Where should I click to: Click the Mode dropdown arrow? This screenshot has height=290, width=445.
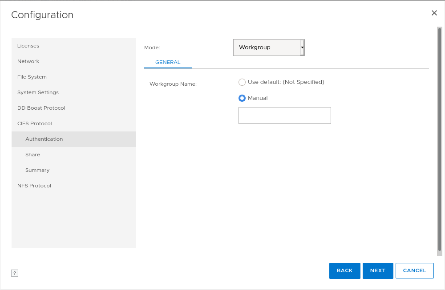coord(302,48)
